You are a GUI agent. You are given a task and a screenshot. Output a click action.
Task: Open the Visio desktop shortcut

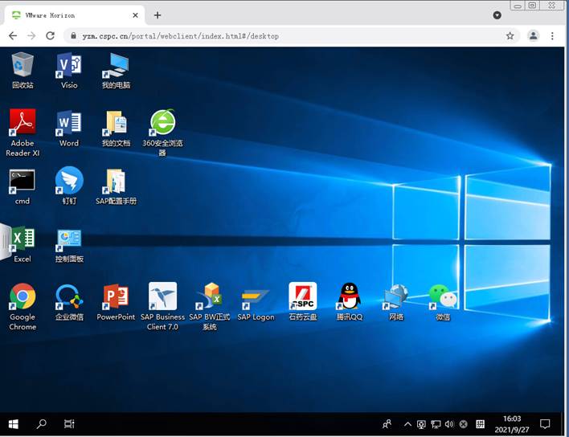click(69, 71)
